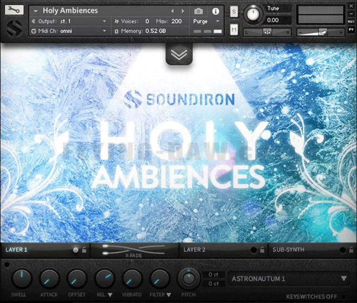This screenshot has width=357, height=303.
Task: Toggle Layer 2 power LED
Action: pyautogui.click(x=253, y=250)
